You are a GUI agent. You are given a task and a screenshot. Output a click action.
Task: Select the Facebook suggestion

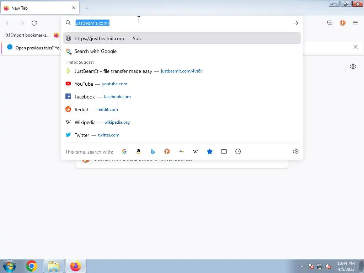pos(182,97)
